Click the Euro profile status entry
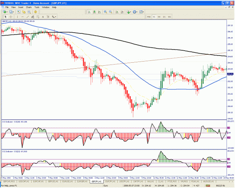235x188 pixels. (x=106, y=186)
